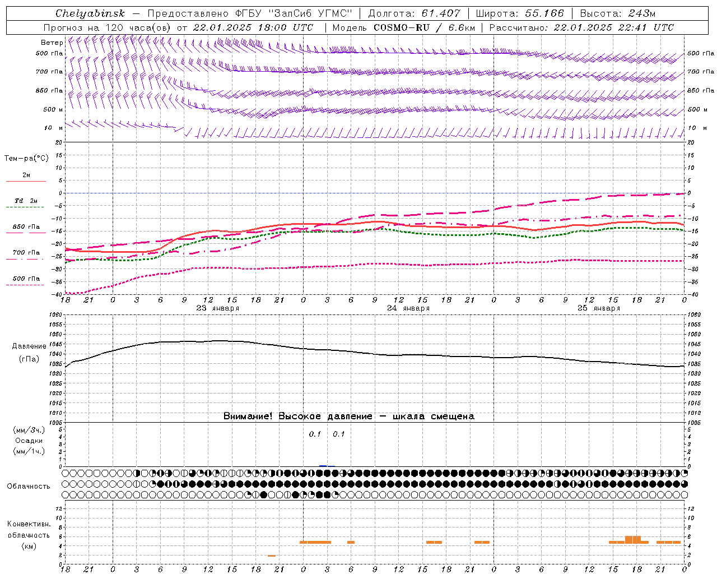Click the '(гПа)' pressure unit label
717x574 pixels.
tap(29, 359)
